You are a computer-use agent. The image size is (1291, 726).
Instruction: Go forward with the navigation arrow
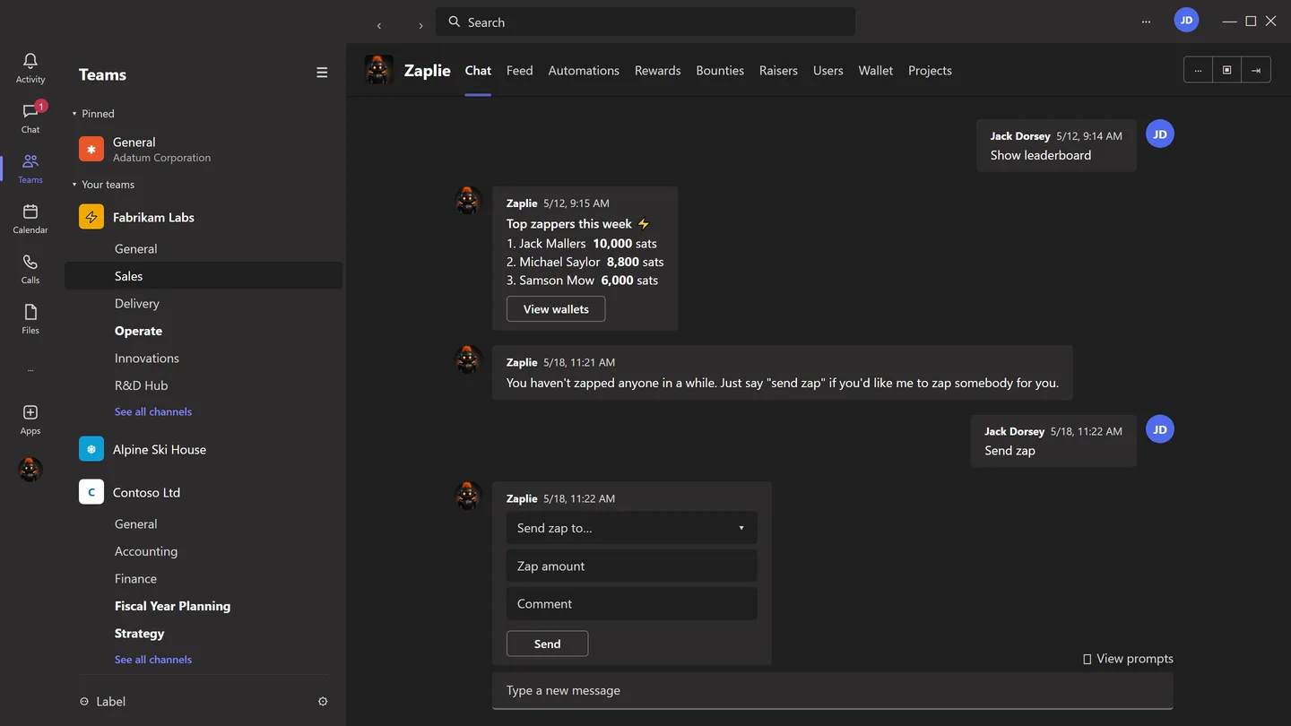pos(420,25)
